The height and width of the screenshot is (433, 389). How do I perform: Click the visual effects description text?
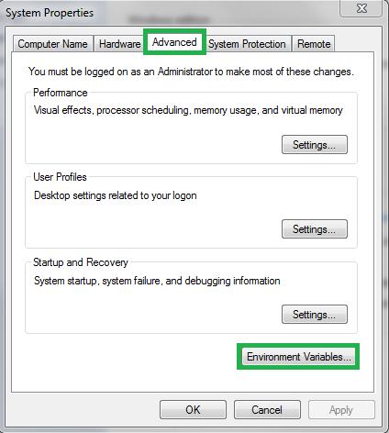[x=188, y=110]
